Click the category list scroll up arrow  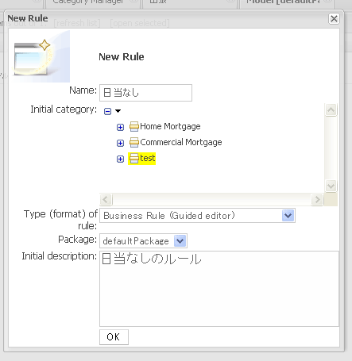click(331, 109)
